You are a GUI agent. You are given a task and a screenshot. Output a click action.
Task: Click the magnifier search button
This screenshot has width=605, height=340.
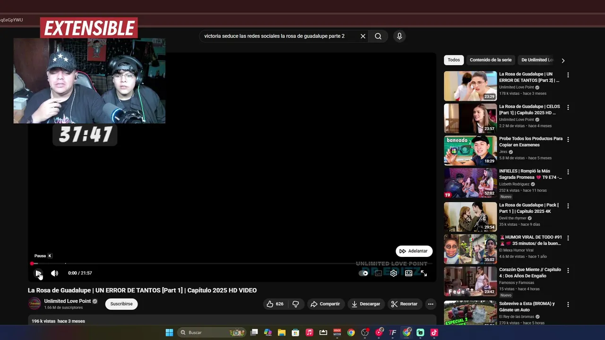tap(378, 36)
